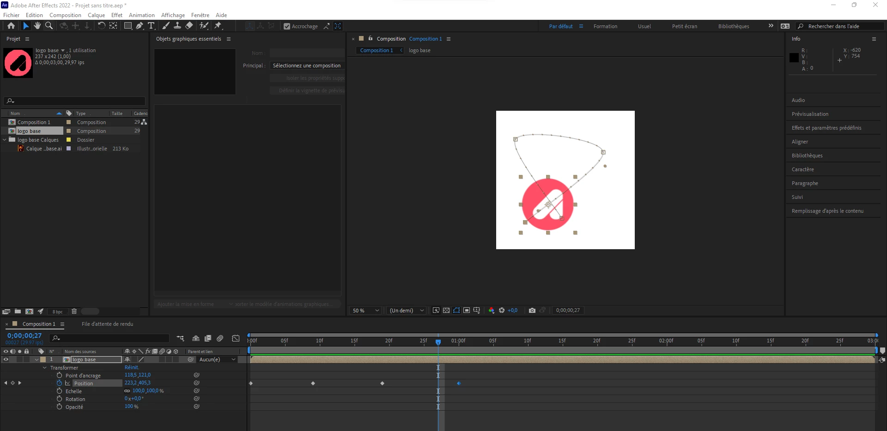The image size is (887, 431).
Task: Expand the workspace overflow chevrons
Action: point(771,26)
